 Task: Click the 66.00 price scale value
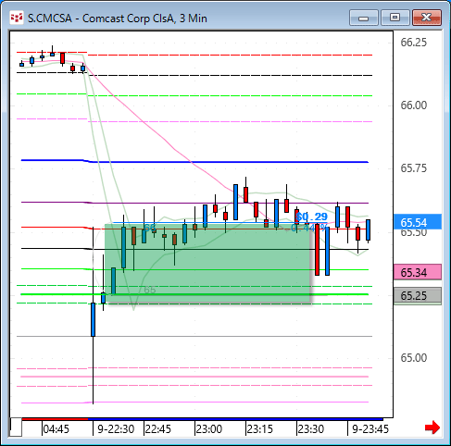click(413, 105)
